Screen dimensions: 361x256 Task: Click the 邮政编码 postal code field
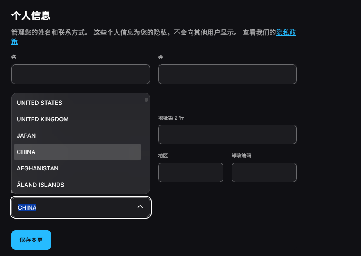coord(264,172)
